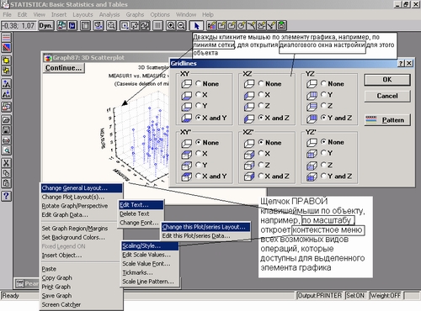Viewport: 421px width, 311px height.
Task: Select None radio button in XY group
Action: pyautogui.click(x=207, y=84)
